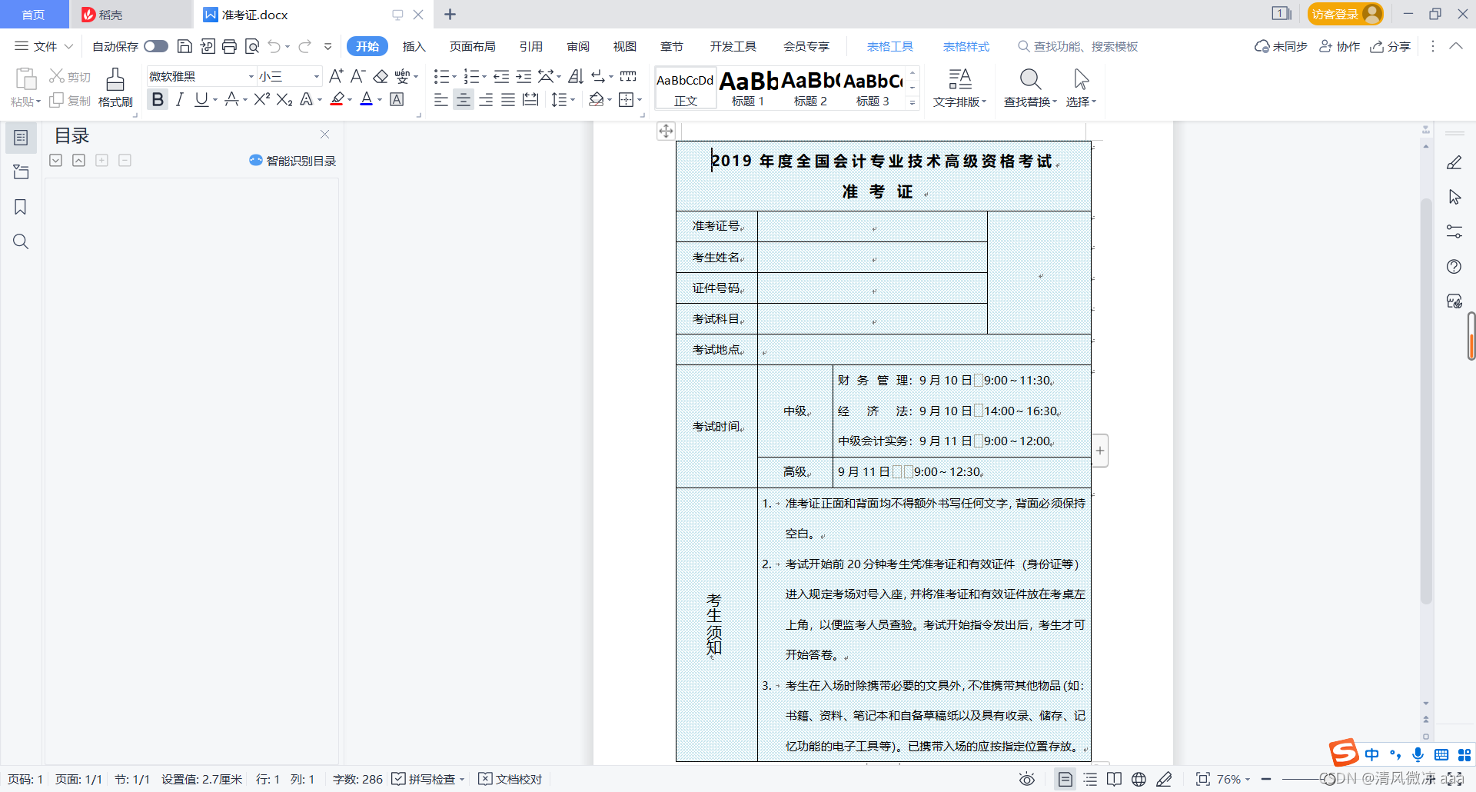Viewport: 1476px width, 792px height.
Task: Switch to the 插入 ribbon tab
Action: [x=414, y=46]
